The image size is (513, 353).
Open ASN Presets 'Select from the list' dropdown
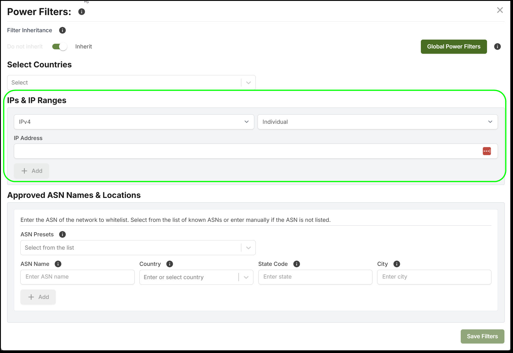138,248
